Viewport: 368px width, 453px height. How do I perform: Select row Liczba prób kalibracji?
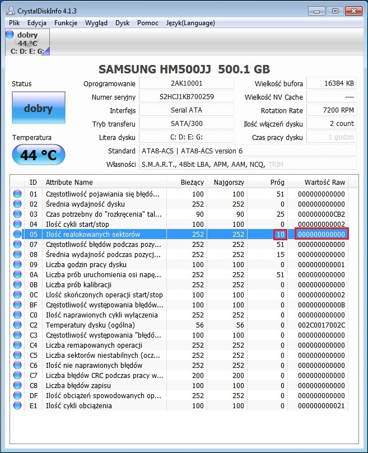[x=179, y=284]
